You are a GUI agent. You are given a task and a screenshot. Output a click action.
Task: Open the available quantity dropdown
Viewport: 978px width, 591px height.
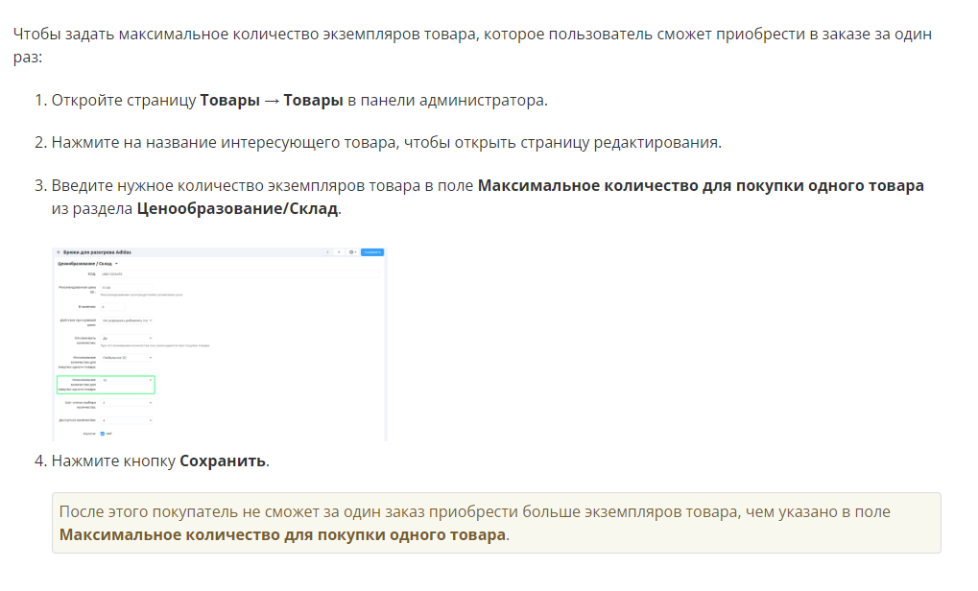[127, 420]
